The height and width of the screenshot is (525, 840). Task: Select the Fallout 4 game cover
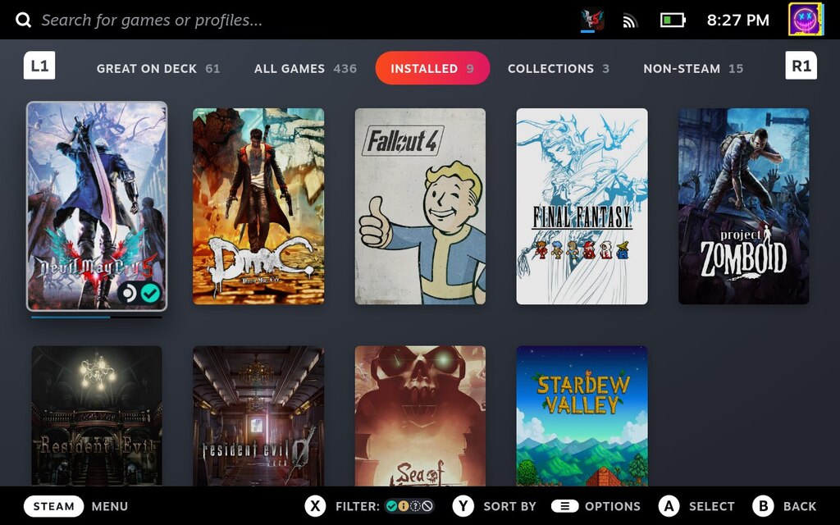pos(420,206)
